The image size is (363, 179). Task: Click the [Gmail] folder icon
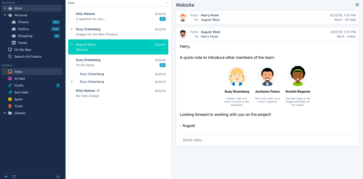click(x=10, y=113)
